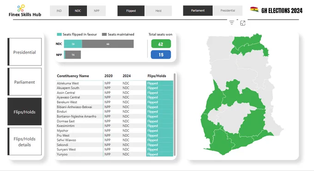Click the blue 15 total seats card
Image resolution: width=314 pixels, height=171 pixels.
(161, 55)
